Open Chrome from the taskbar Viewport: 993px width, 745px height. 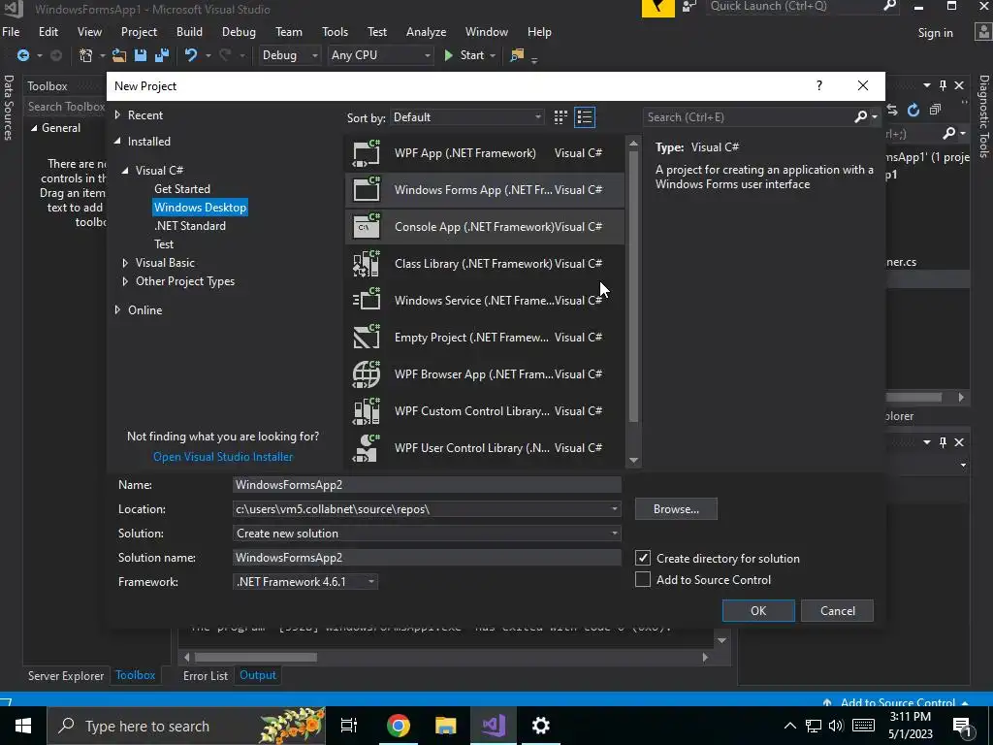coord(399,726)
